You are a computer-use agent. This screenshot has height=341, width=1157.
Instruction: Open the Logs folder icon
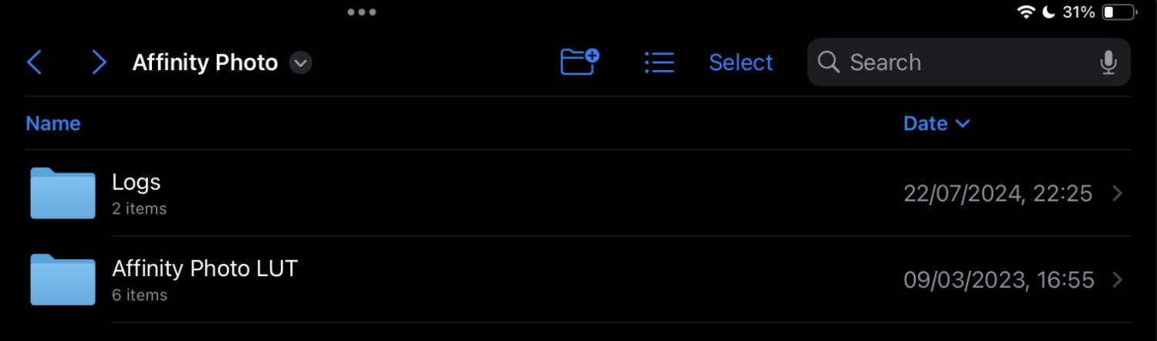pos(62,193)
